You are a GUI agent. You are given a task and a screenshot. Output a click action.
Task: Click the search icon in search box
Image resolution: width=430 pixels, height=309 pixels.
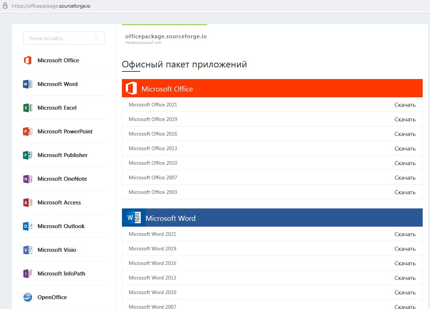coord(97,38)
